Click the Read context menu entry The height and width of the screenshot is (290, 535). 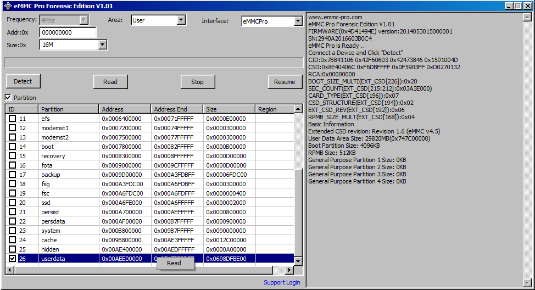pos(175,263)
